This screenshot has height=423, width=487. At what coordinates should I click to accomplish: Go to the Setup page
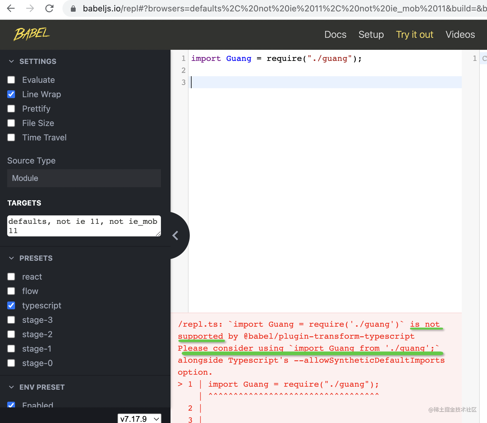click(371, 34)
